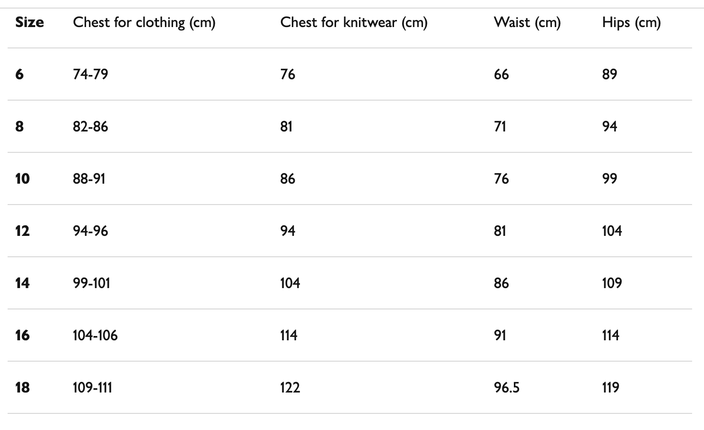The image size is (704, 430).
Task: Click hips value 119
Action: click(x=610, y=387)
